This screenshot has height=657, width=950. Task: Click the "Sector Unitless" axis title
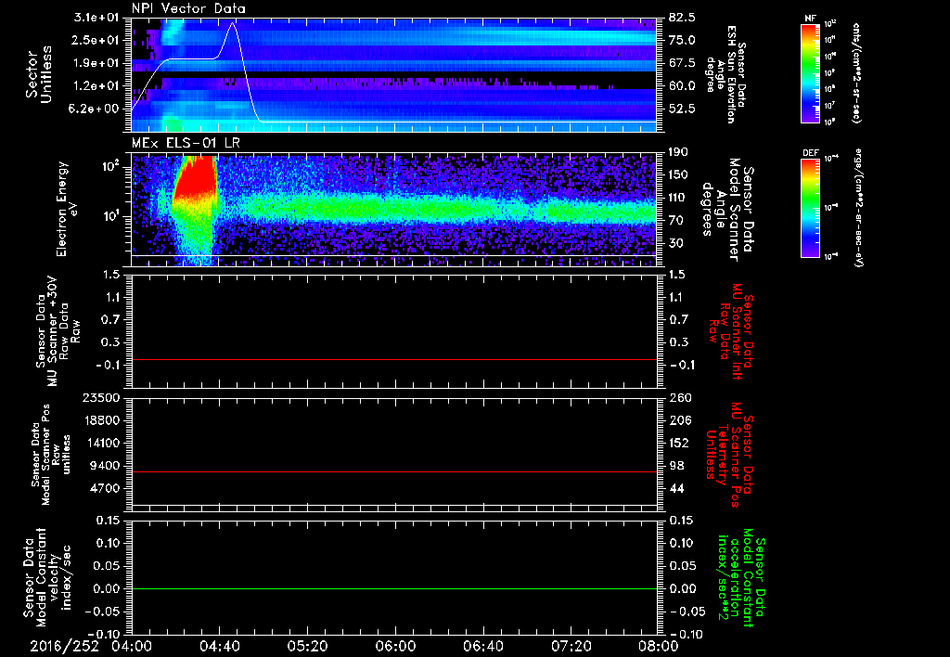click(39, 74)
